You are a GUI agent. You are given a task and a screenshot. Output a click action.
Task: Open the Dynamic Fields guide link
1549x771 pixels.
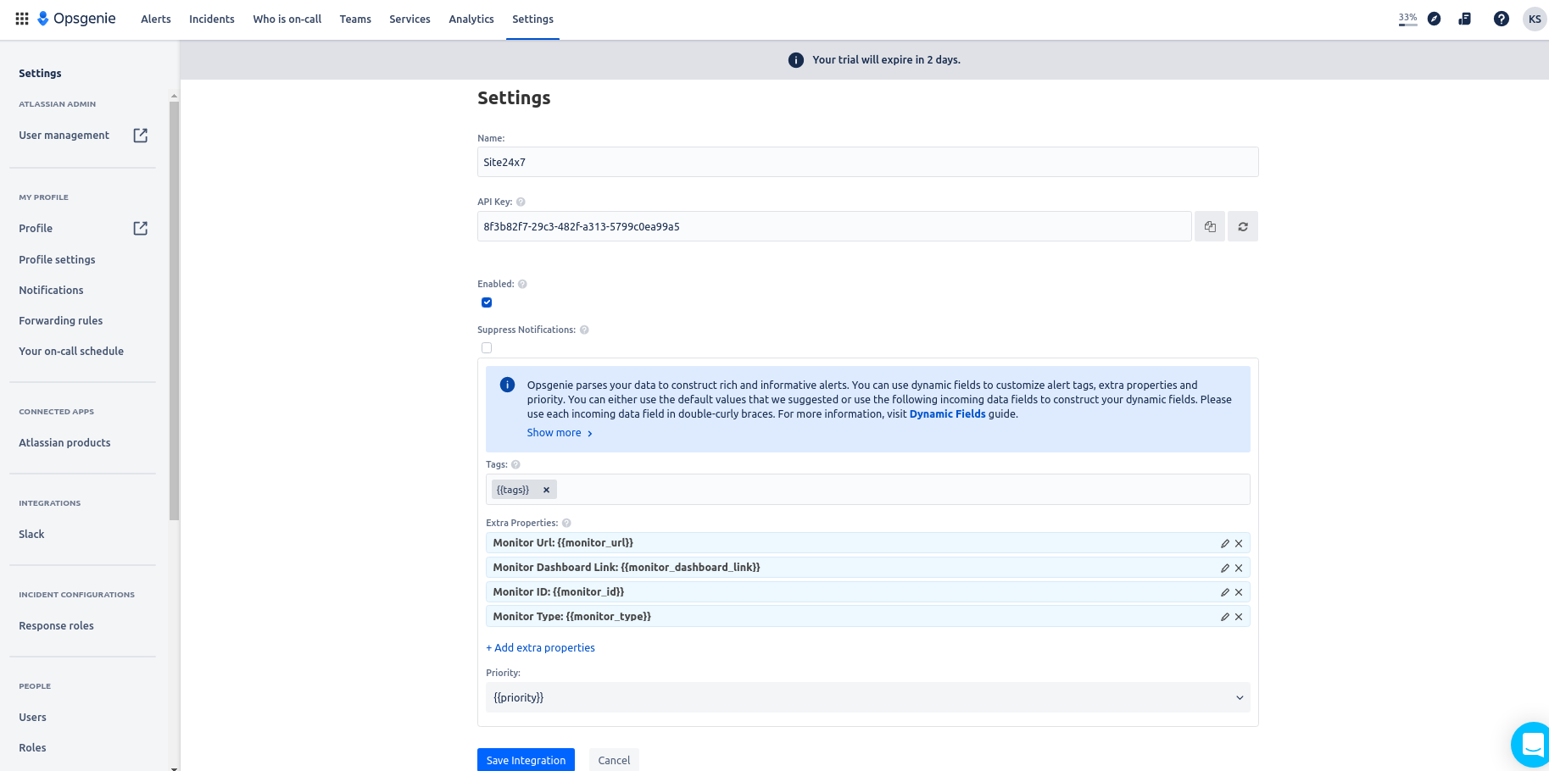pos(947,413)
